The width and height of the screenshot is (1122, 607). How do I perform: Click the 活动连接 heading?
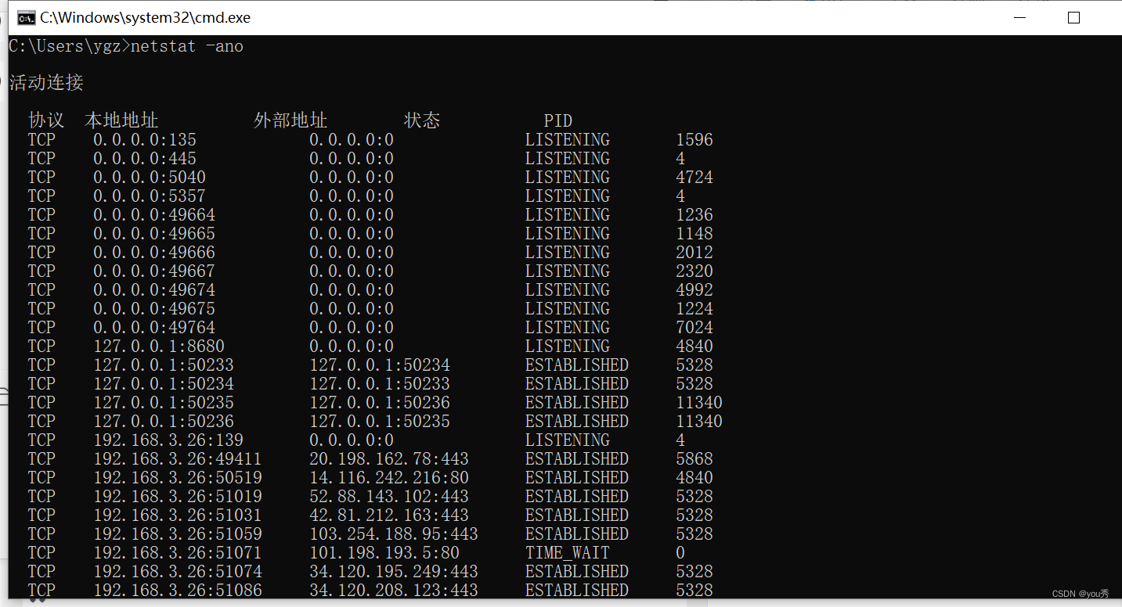[46, 83]
